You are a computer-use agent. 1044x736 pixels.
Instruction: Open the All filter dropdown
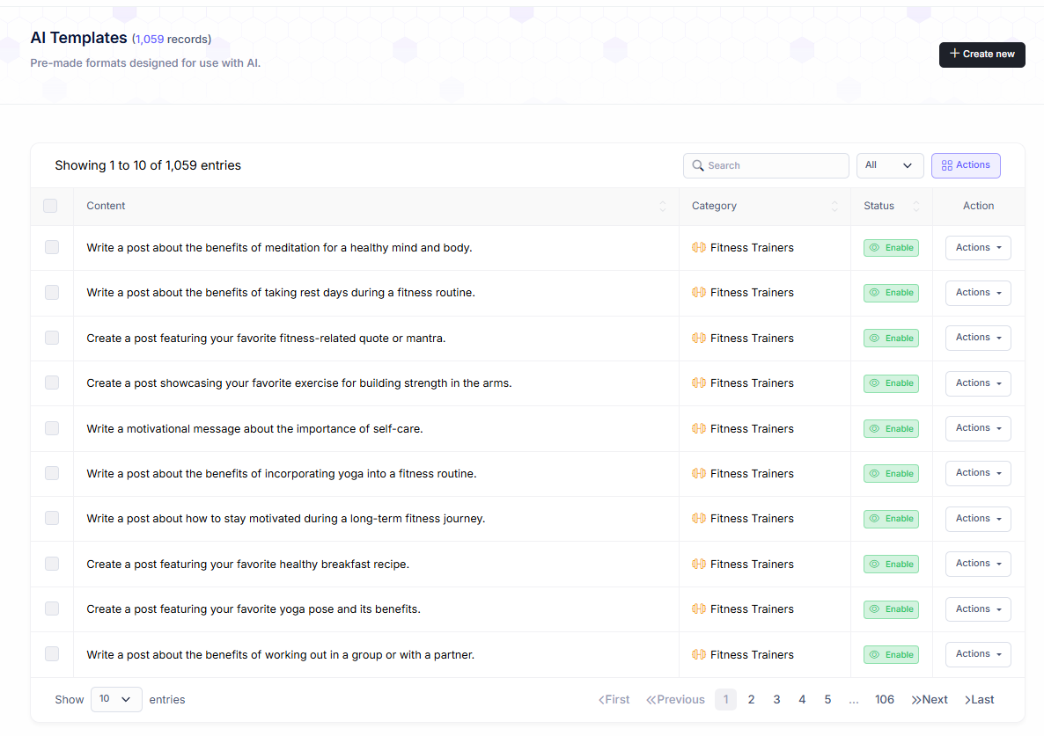[x=889, y=165]
